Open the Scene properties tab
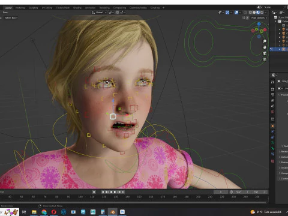This screenshot has width=288, height=216. [x=272, y=106]
